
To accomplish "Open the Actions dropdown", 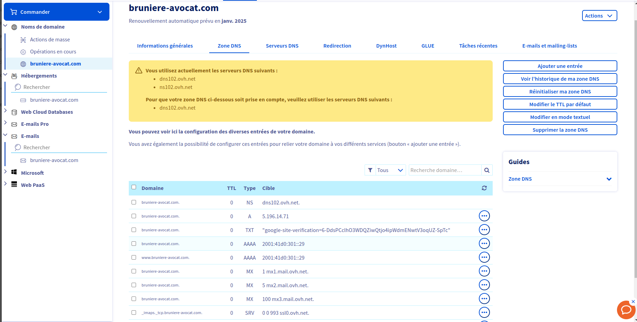I will tap(599, 16).
